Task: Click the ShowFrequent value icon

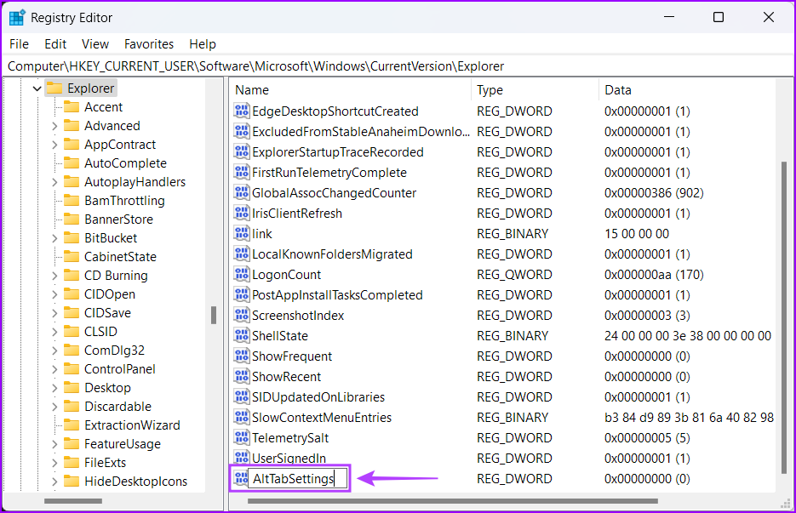Action: (x=242, y=356)
